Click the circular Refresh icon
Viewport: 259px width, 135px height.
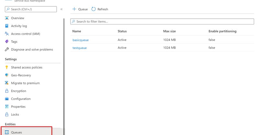[x=94, y=9]
